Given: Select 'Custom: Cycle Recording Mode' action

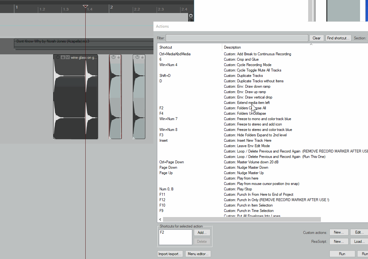Looking at the screenshot, I should [248, 65].
